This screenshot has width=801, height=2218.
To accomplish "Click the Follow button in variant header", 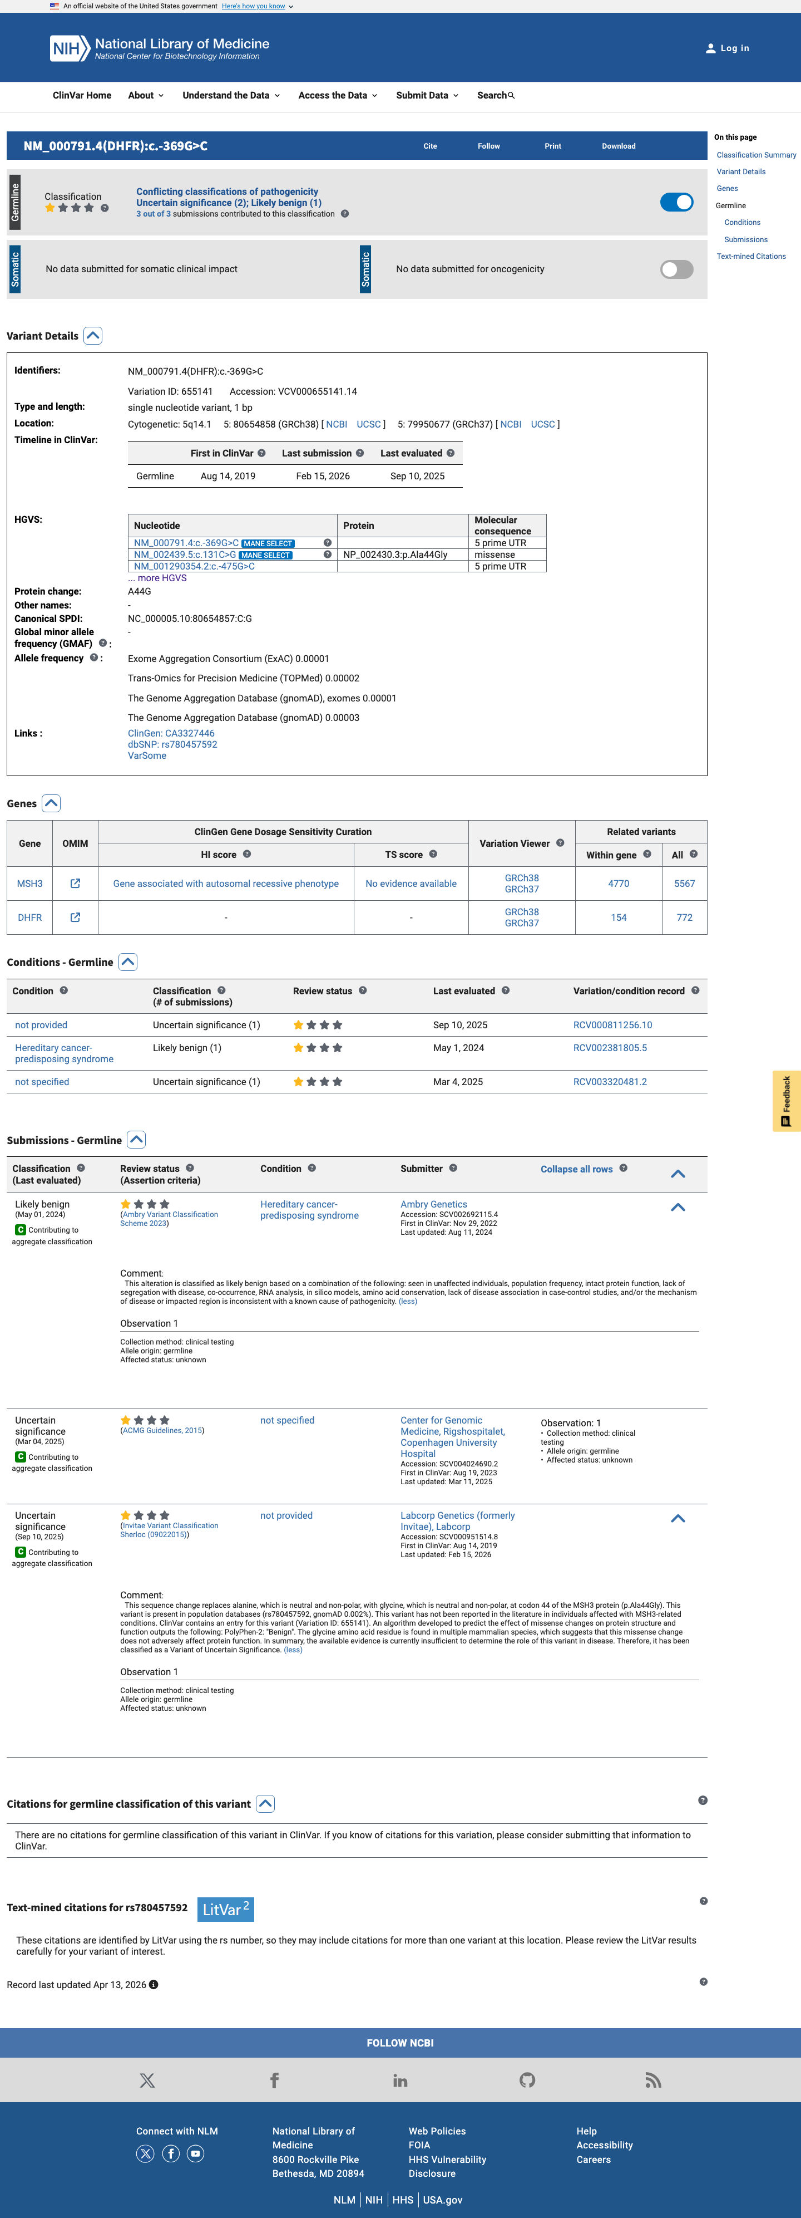I will (489, 146).
